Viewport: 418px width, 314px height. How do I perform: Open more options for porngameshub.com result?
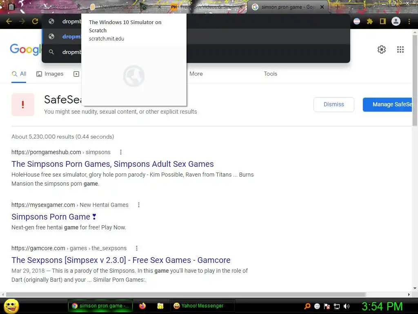tap(121, 152)
